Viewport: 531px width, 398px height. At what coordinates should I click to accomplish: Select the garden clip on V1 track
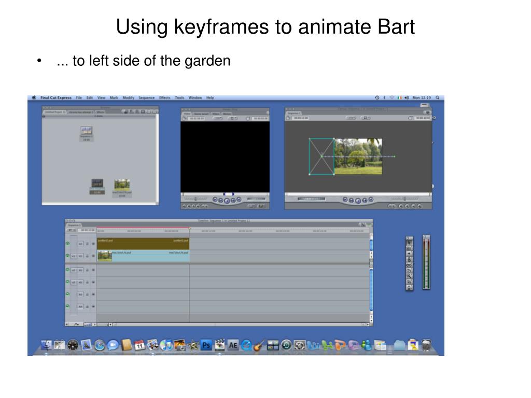coord(143,256)
